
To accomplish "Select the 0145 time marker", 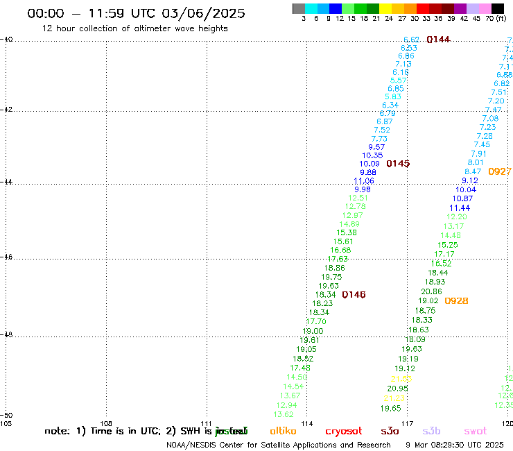I will click(x=398, y=164).
